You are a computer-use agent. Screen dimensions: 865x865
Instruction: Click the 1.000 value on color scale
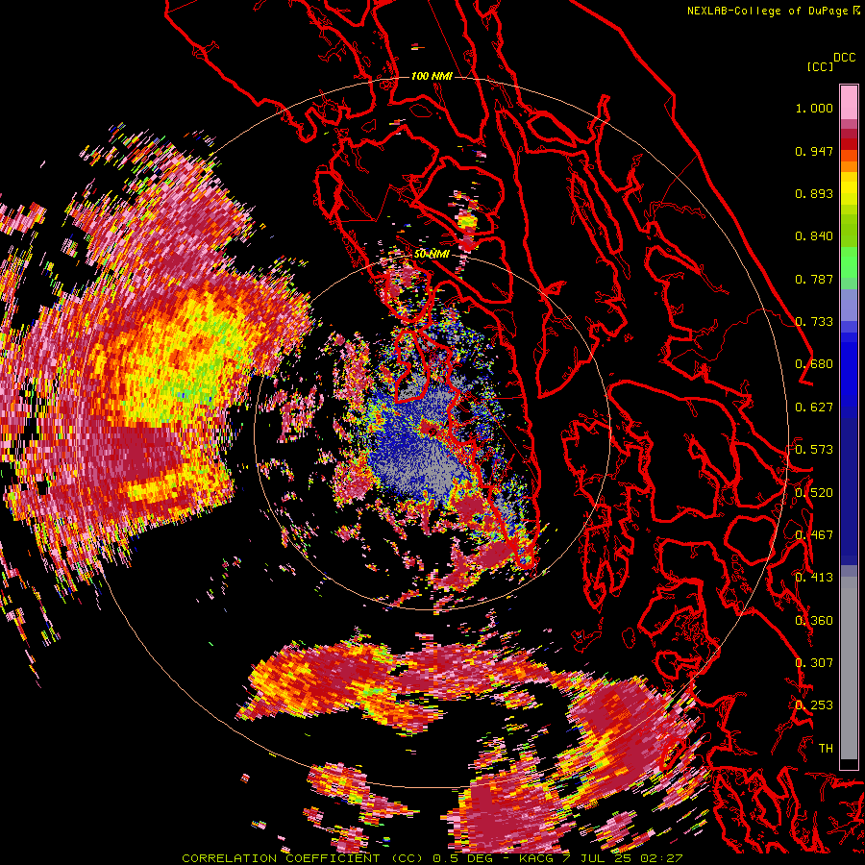(814, 108)
